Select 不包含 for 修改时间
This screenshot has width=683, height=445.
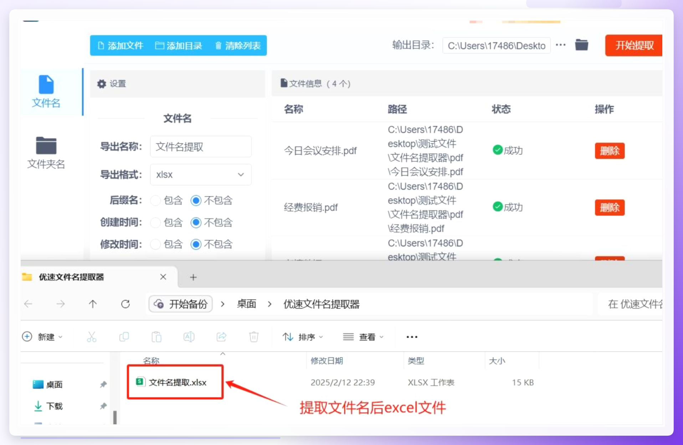[196, 244]
